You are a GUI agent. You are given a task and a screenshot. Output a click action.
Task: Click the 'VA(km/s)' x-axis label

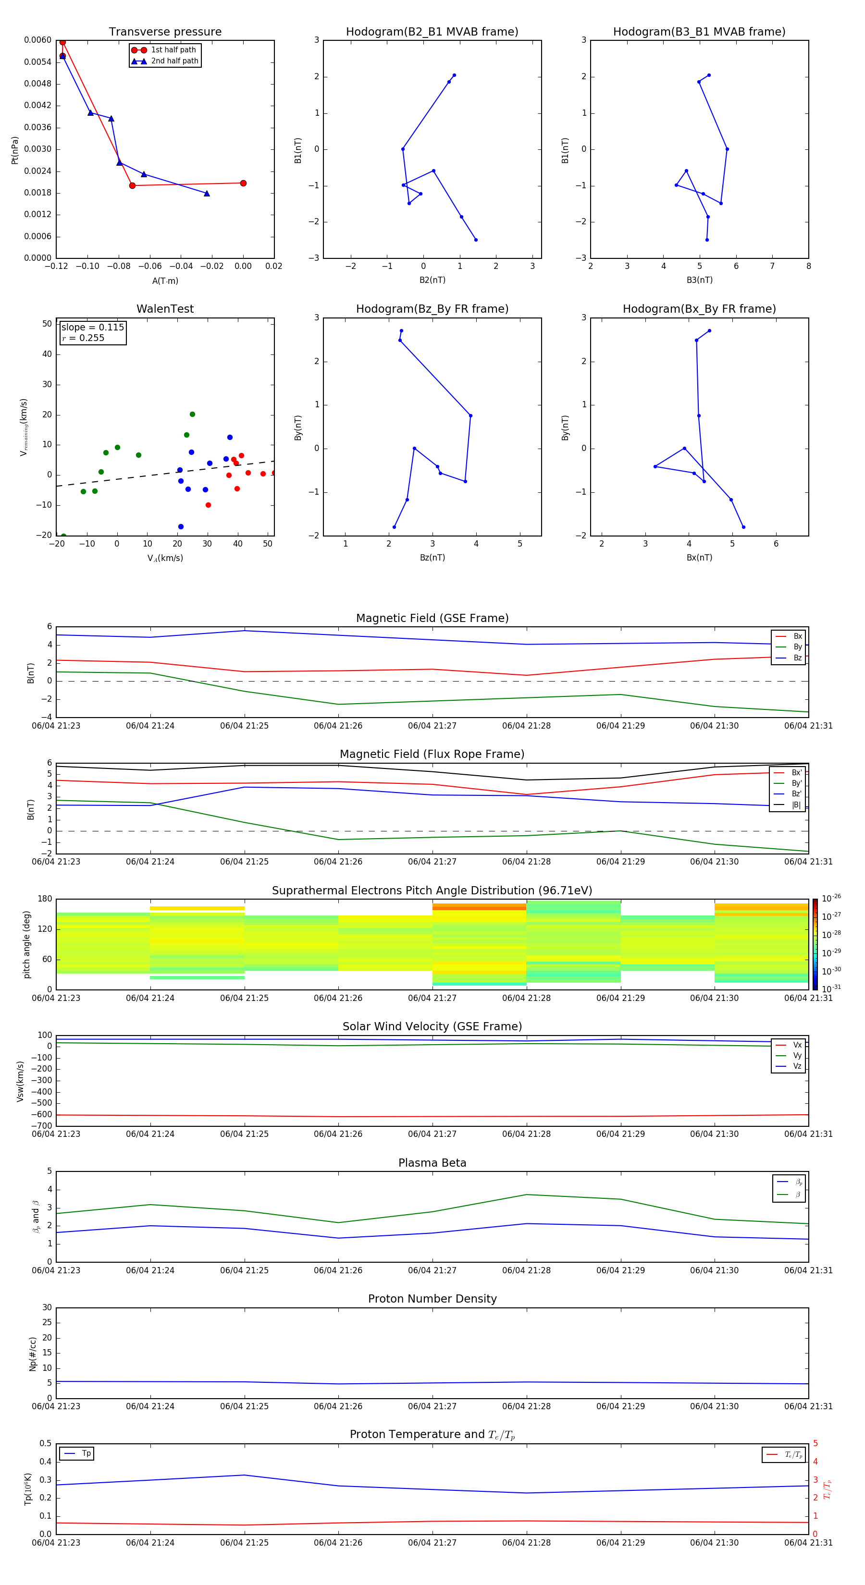coord(165,558)
